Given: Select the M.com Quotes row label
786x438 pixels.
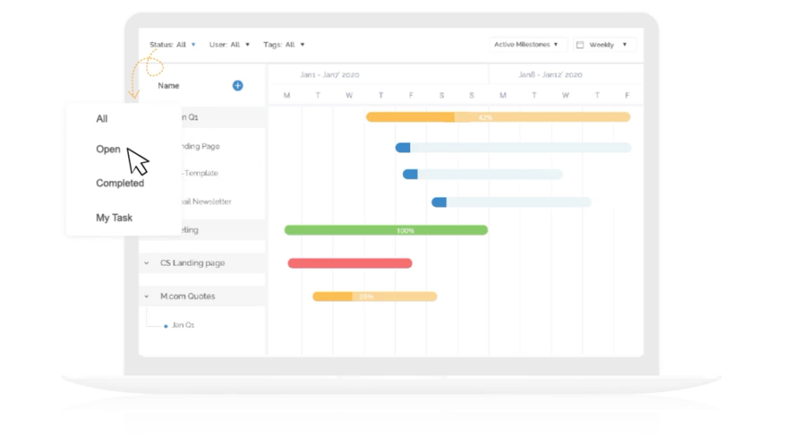Looking at the screenshot, I should coord(187,296).
